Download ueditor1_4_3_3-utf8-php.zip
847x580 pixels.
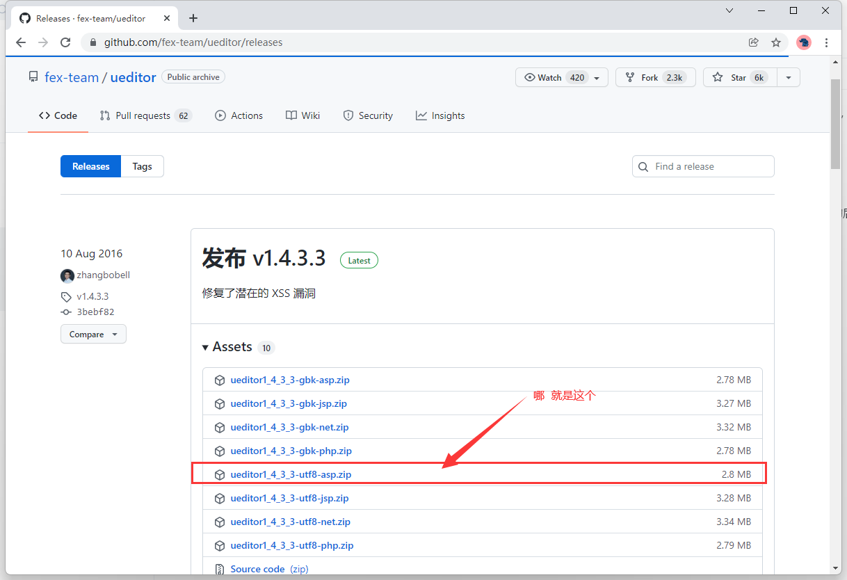point(292,545)
